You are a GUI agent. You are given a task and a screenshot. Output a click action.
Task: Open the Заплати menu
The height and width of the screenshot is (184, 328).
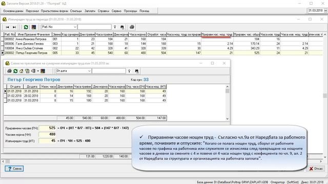pos(90,11)
